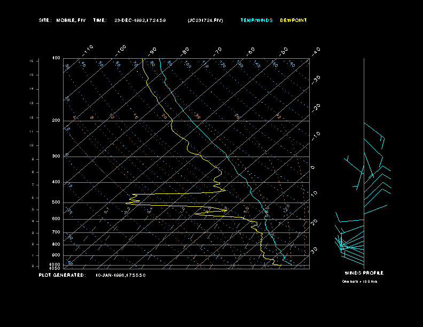
Task: Click the 700 pressure level label
Action: pos(56,232)
